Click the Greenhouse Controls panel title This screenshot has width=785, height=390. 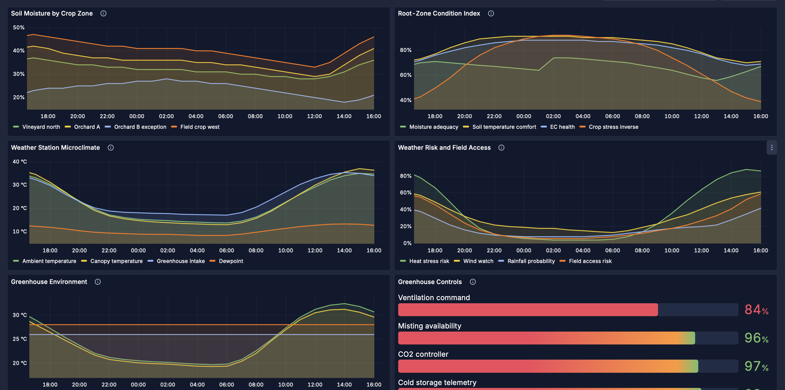430,282
